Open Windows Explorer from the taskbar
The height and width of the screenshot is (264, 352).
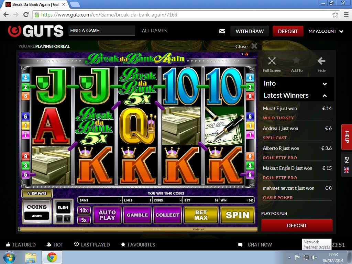pyautogui.click(x=31, y=257)
